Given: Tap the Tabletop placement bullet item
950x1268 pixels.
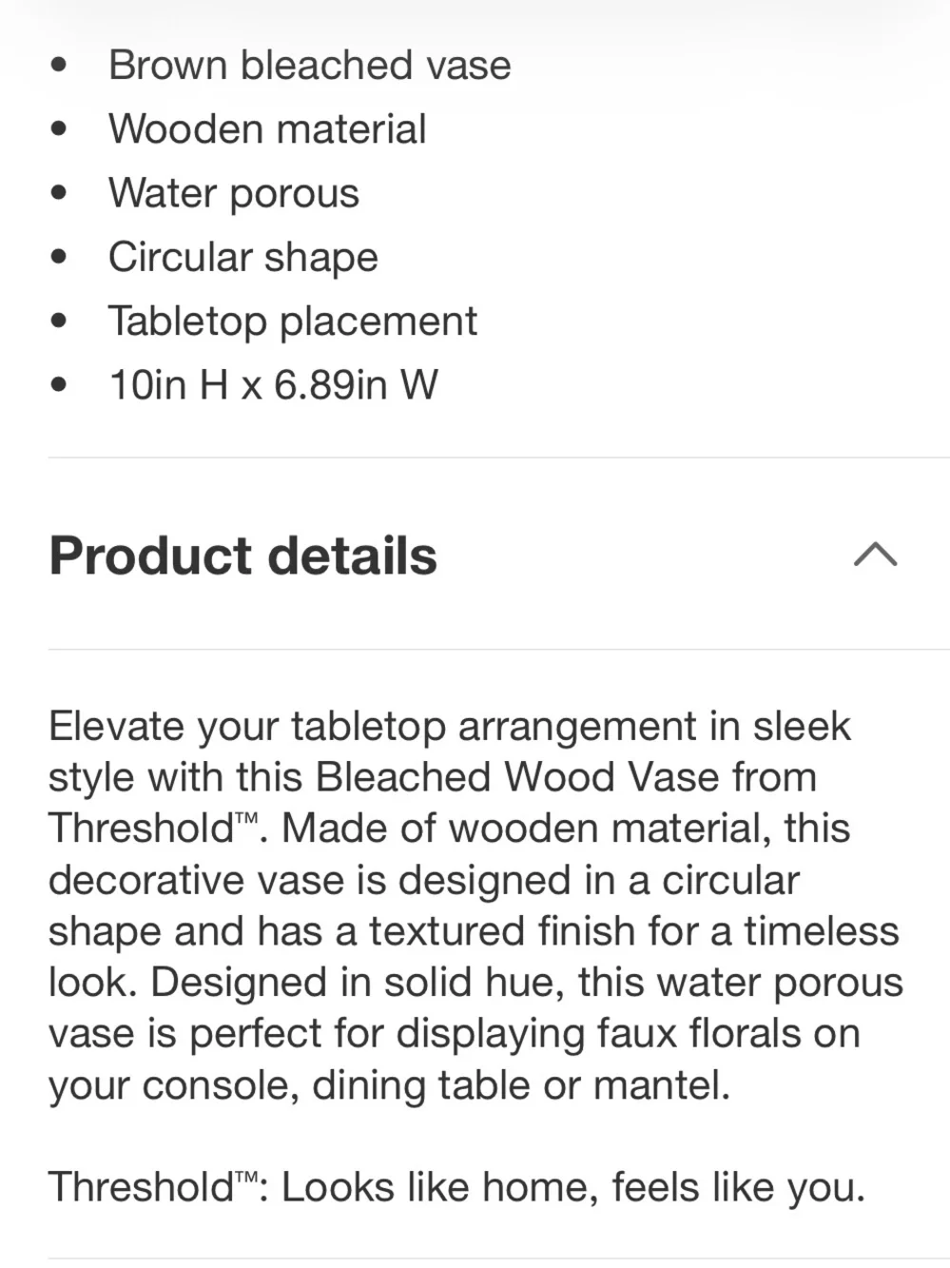Looking at the screenshot, I should tap(293, 322).
